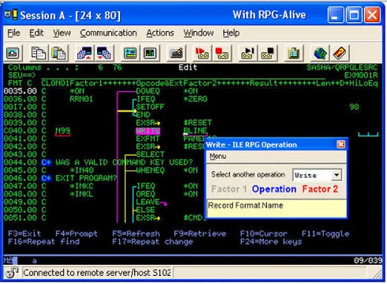Click the 90 indicator on SETOFF line
387x284 pixels.
coord(354,107)
